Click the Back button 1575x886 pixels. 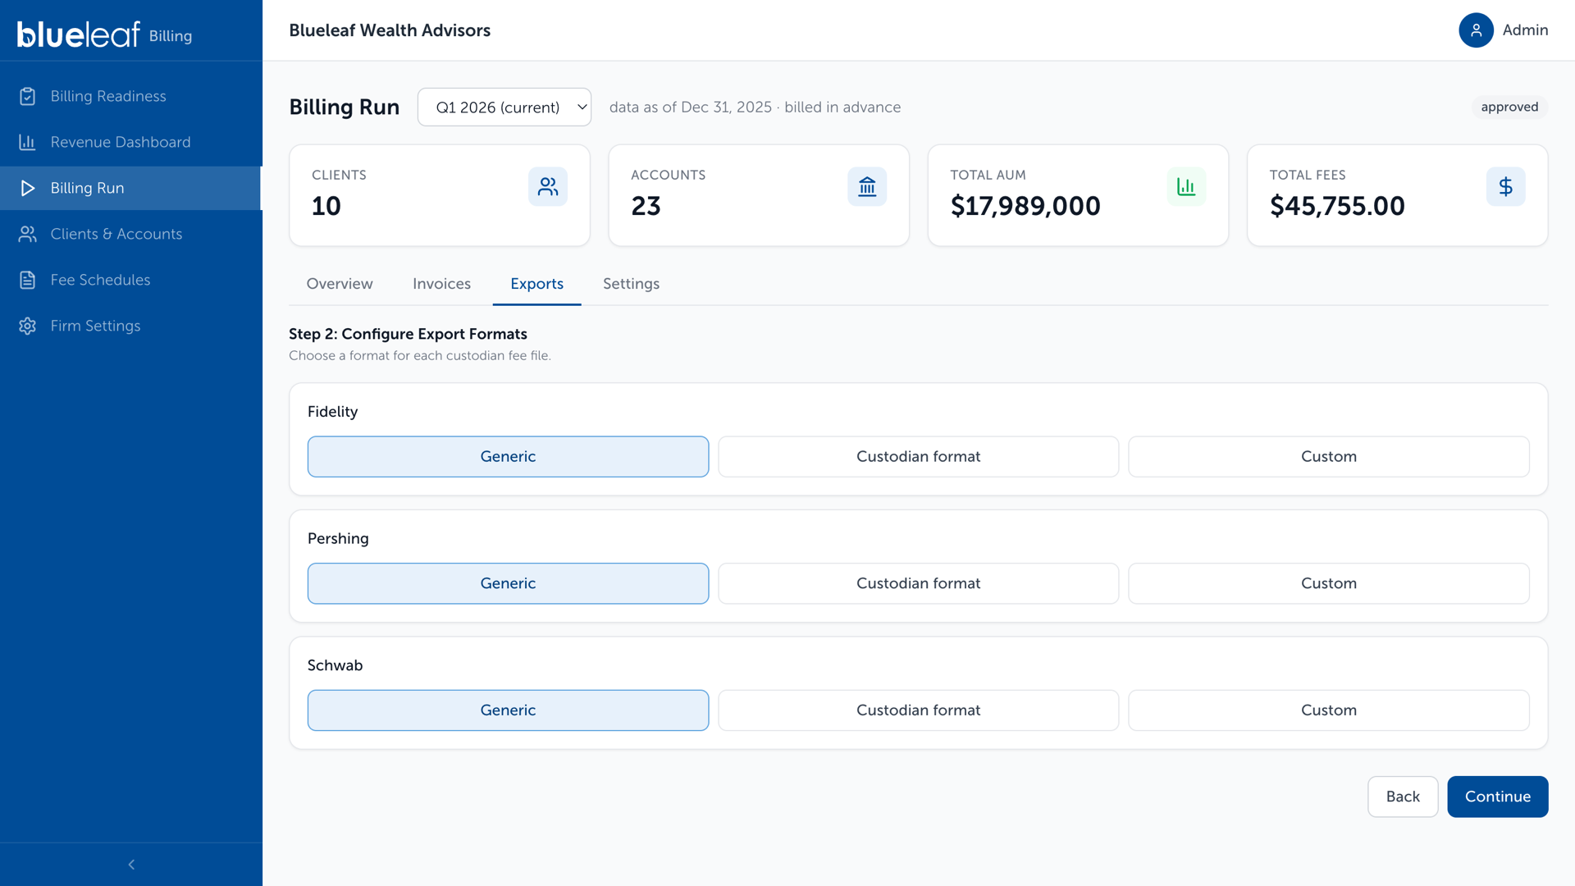click(1403, 797)
